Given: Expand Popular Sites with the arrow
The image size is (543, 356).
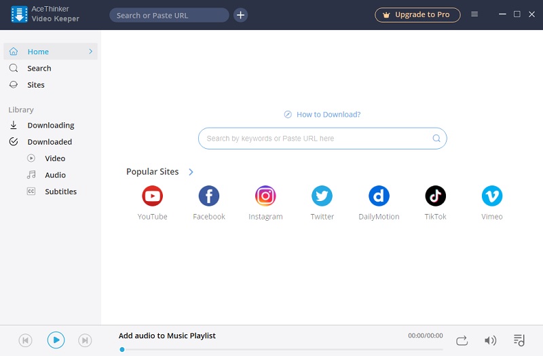Looking at the screenshot, I should coord(191,172).
